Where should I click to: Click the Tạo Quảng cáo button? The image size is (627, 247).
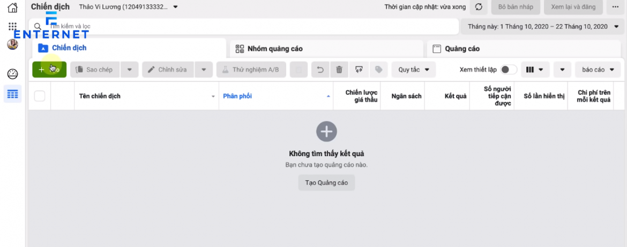(x=326, y=183)
